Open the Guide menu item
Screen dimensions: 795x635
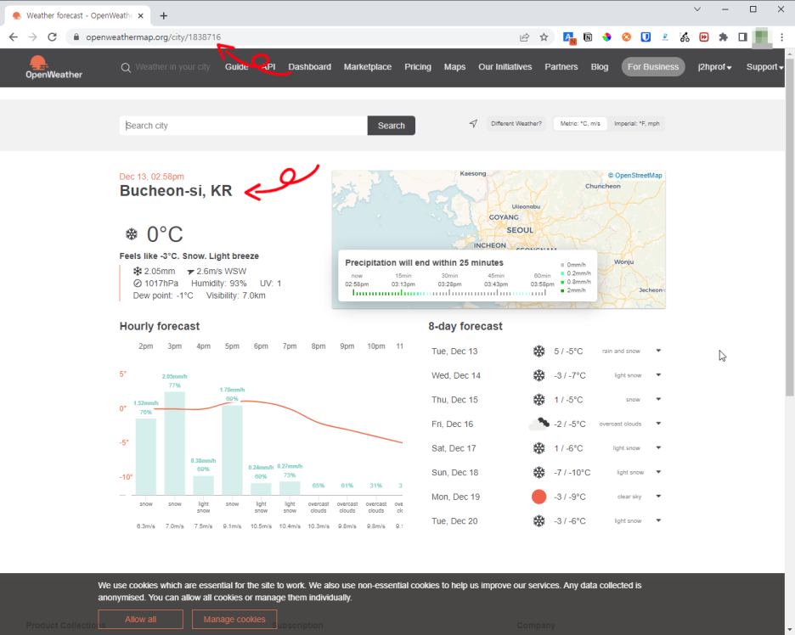(x=236, y=67)
